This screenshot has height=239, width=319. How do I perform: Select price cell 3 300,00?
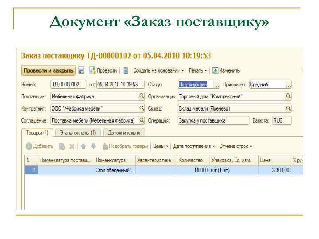tap(274, 170)
